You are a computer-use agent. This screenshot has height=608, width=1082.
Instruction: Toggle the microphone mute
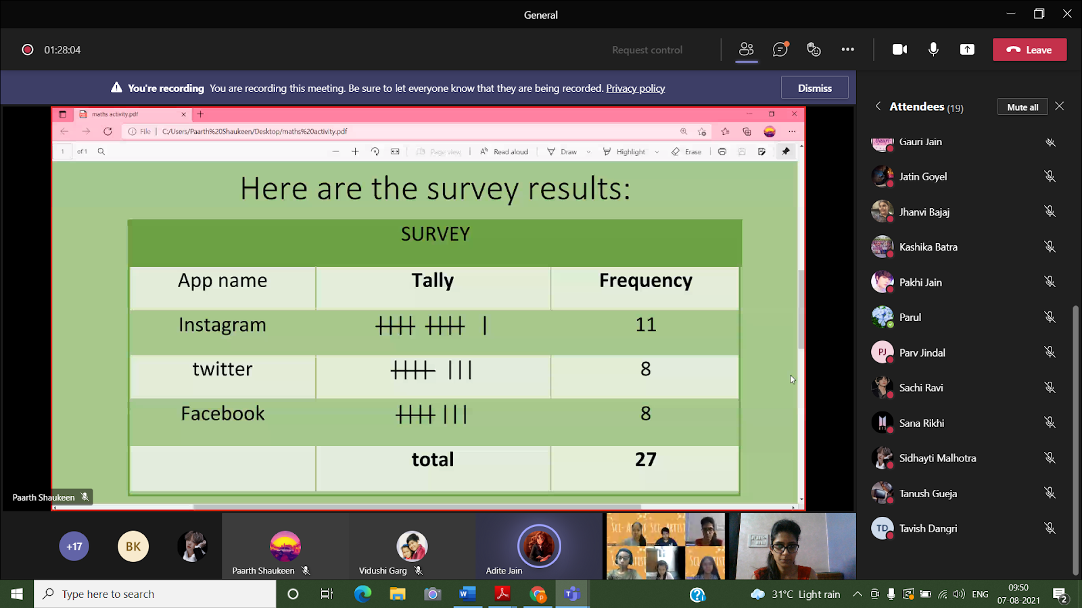coord(933,49)
